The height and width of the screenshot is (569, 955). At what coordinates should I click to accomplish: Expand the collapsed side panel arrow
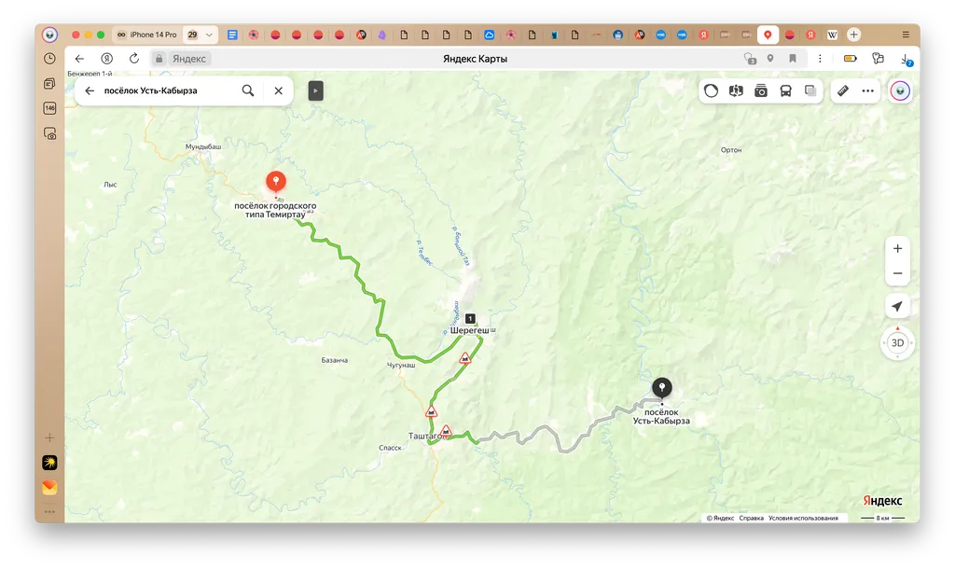coord(316,90)
